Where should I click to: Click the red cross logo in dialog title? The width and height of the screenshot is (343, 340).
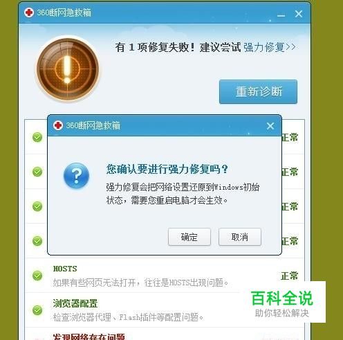[58, 125]
